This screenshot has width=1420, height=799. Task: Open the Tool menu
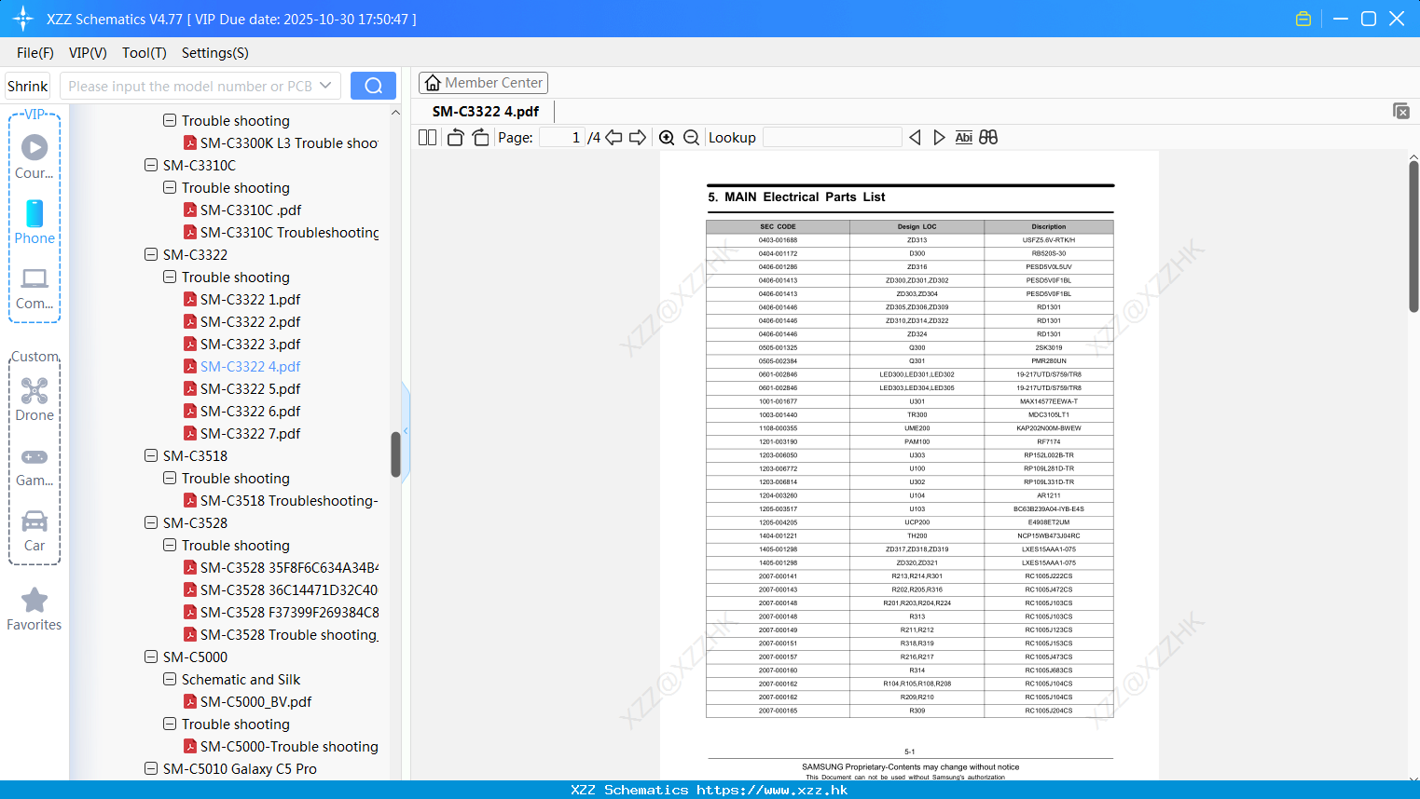click(x=145, y=53)
